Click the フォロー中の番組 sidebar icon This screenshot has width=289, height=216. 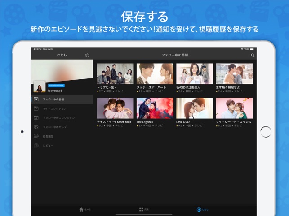click(36, 99)
